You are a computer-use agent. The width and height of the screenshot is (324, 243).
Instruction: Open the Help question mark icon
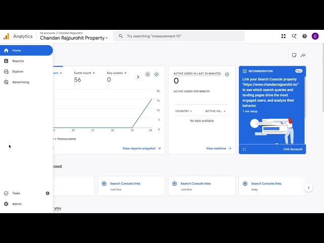tap(305, 36)
